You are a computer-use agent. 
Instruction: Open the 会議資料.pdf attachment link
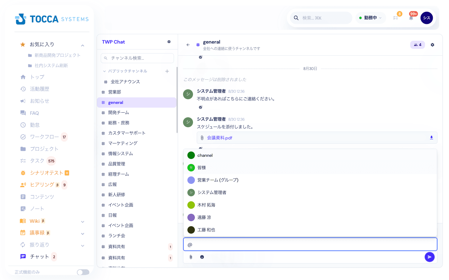pyautogui.click(x=220, y=138)
